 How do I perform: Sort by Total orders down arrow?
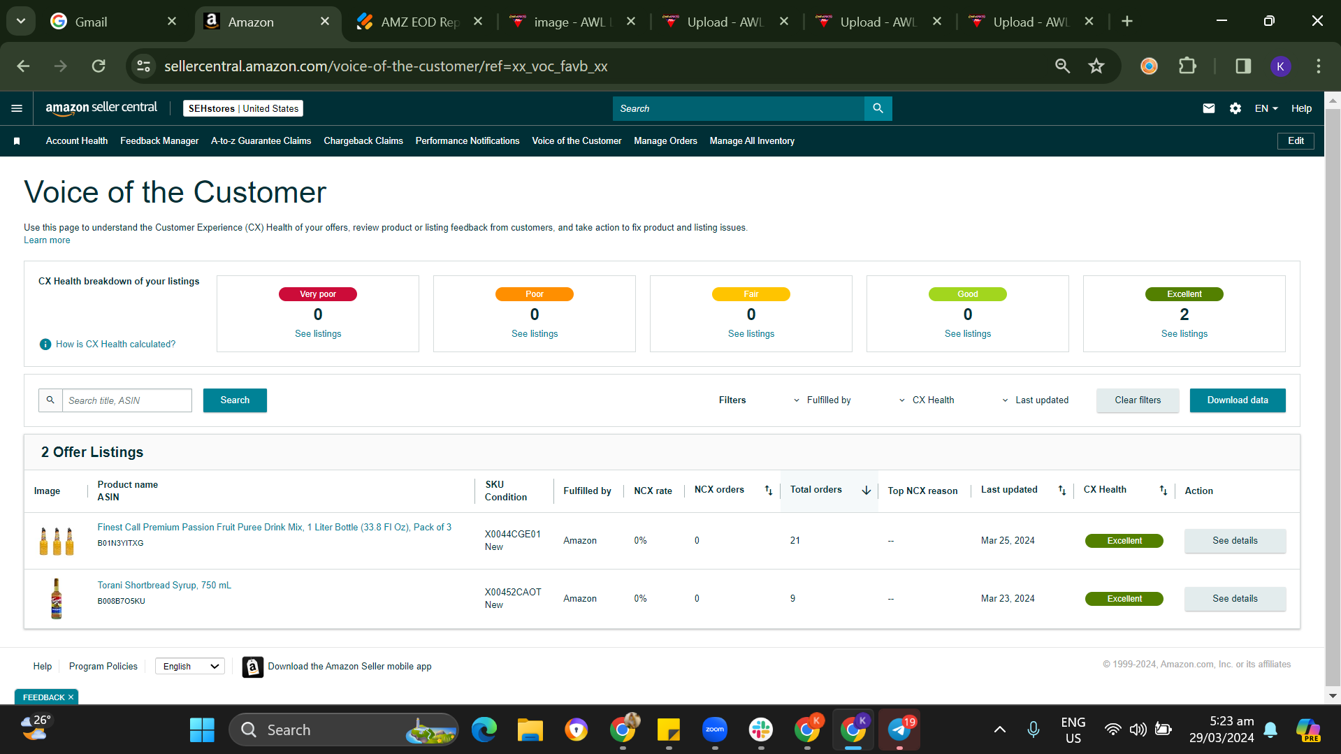[x=867, y=491]
